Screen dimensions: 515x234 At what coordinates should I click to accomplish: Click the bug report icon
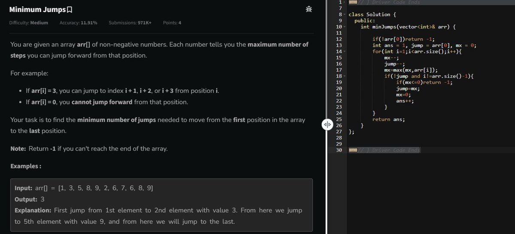[x=309, y=9]
